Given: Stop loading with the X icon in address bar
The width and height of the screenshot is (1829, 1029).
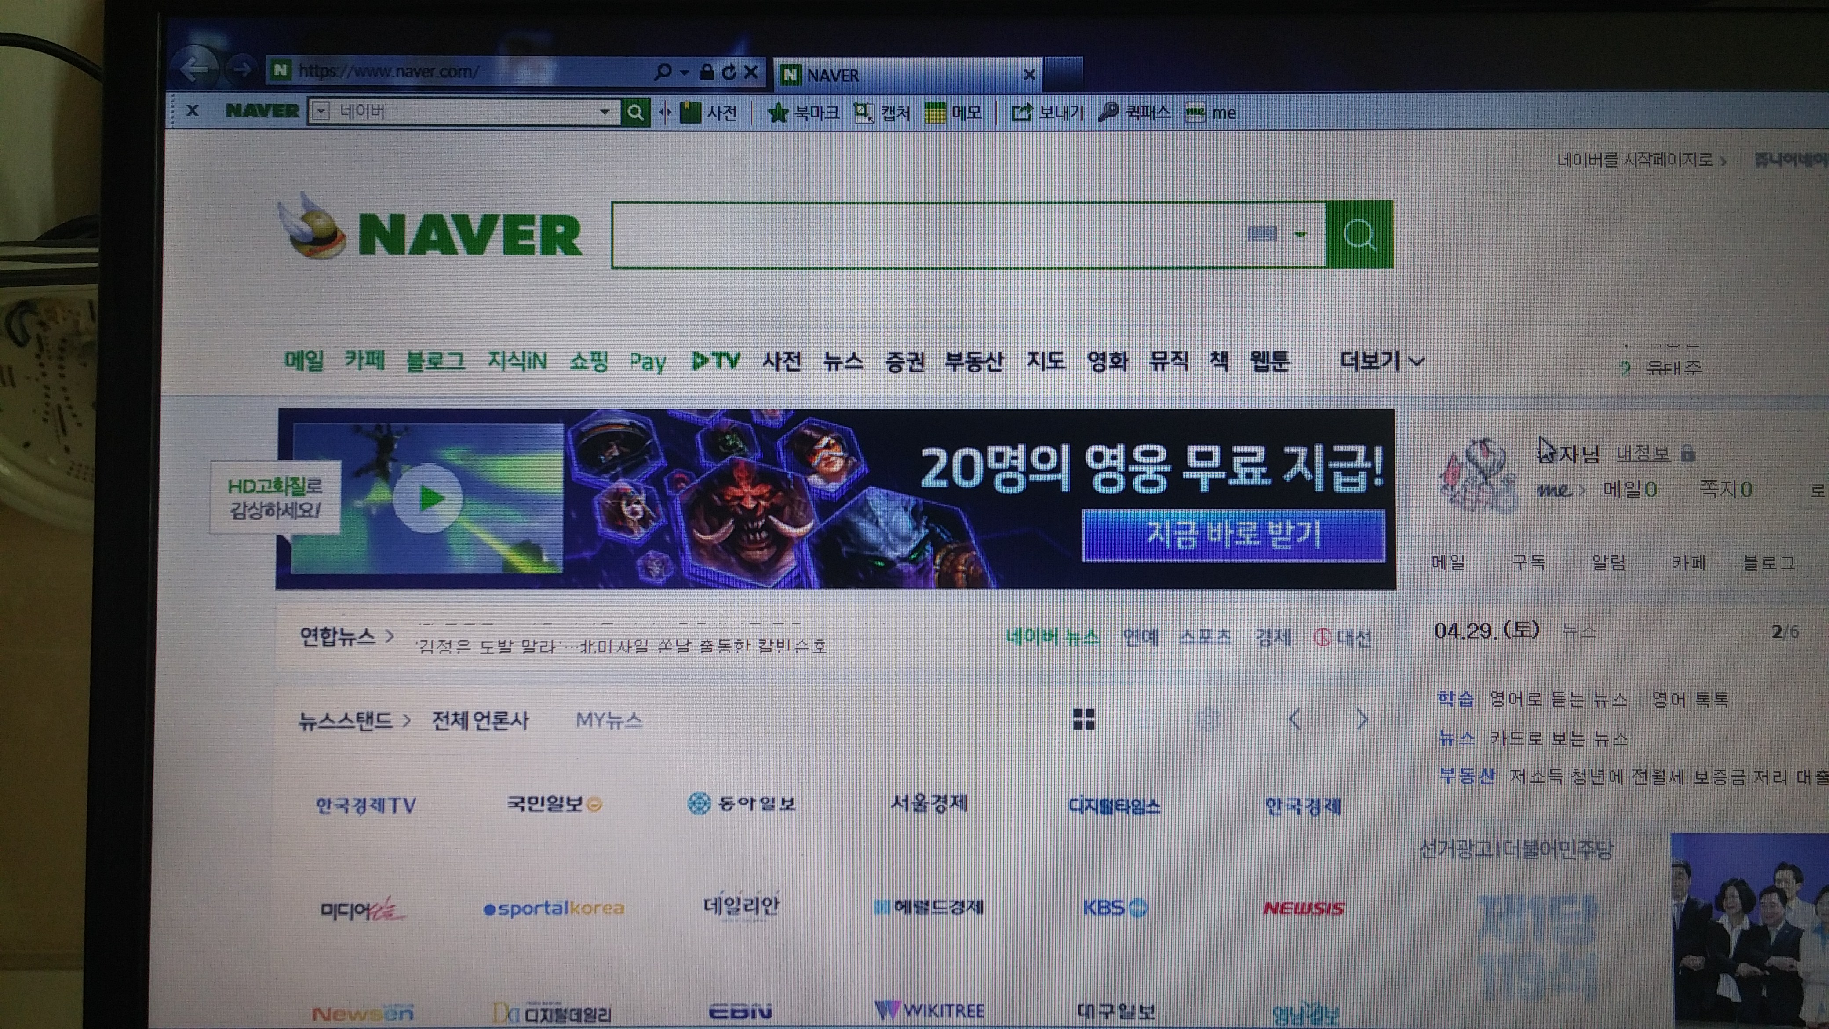Looking at the screenshot, I should (751, 72).
